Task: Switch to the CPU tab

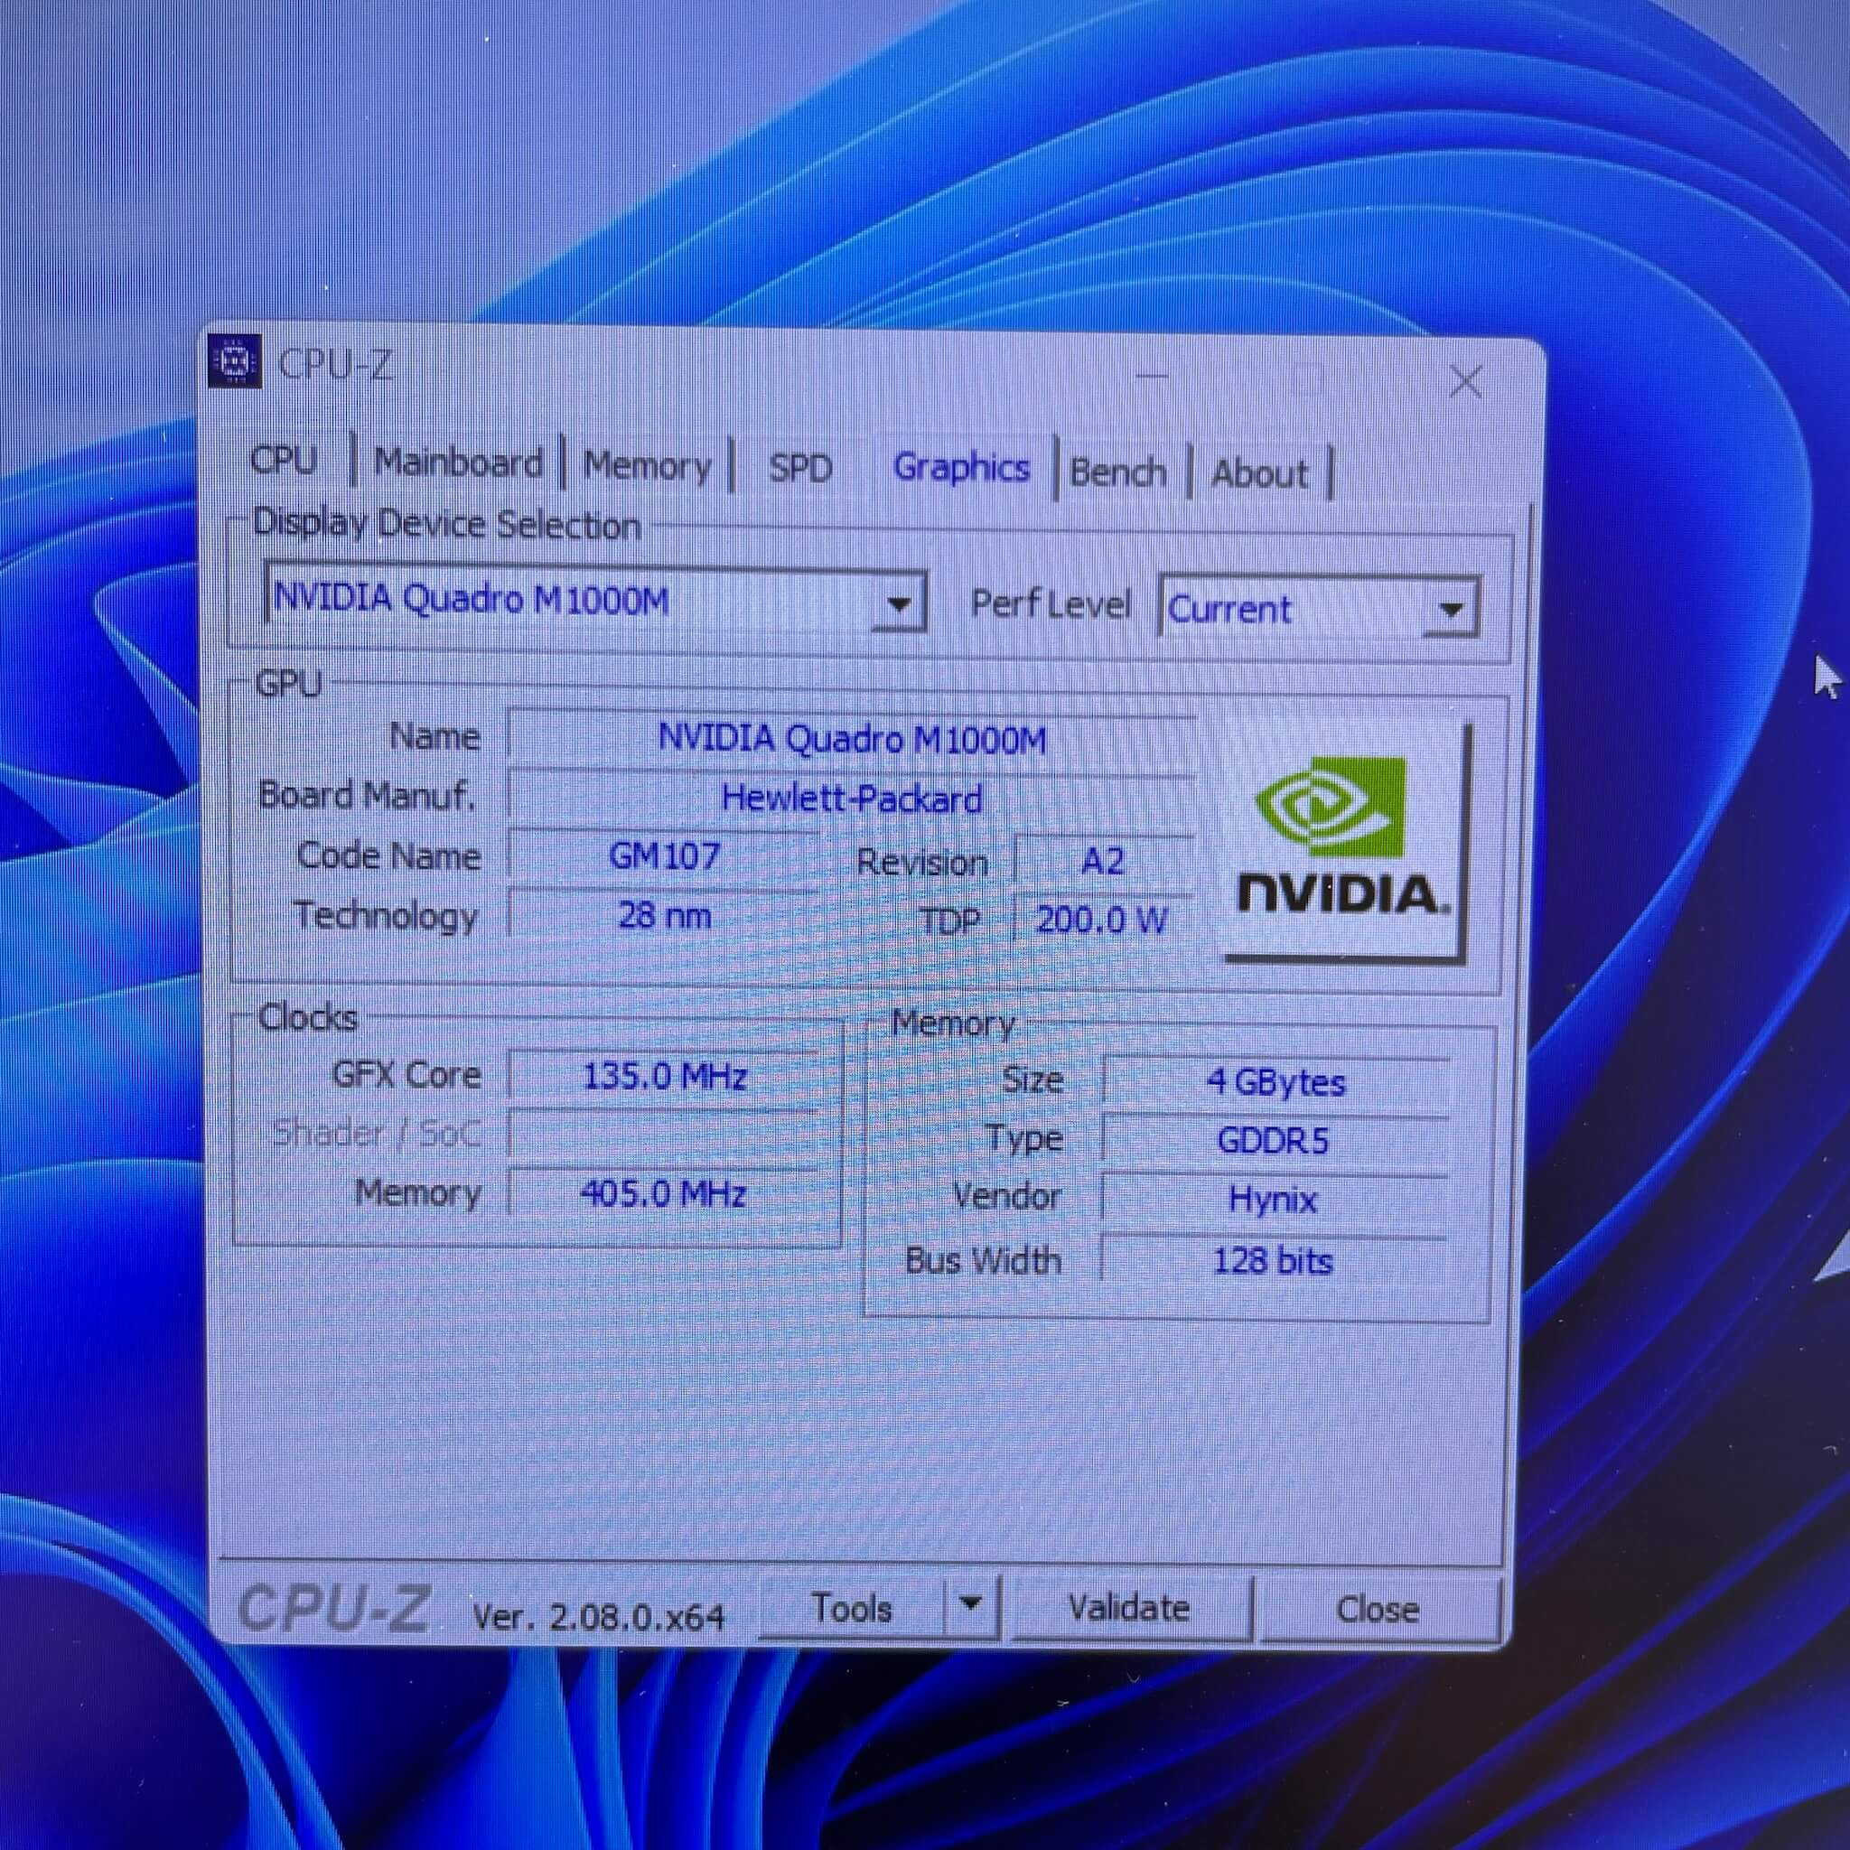Action: (284, 461)
